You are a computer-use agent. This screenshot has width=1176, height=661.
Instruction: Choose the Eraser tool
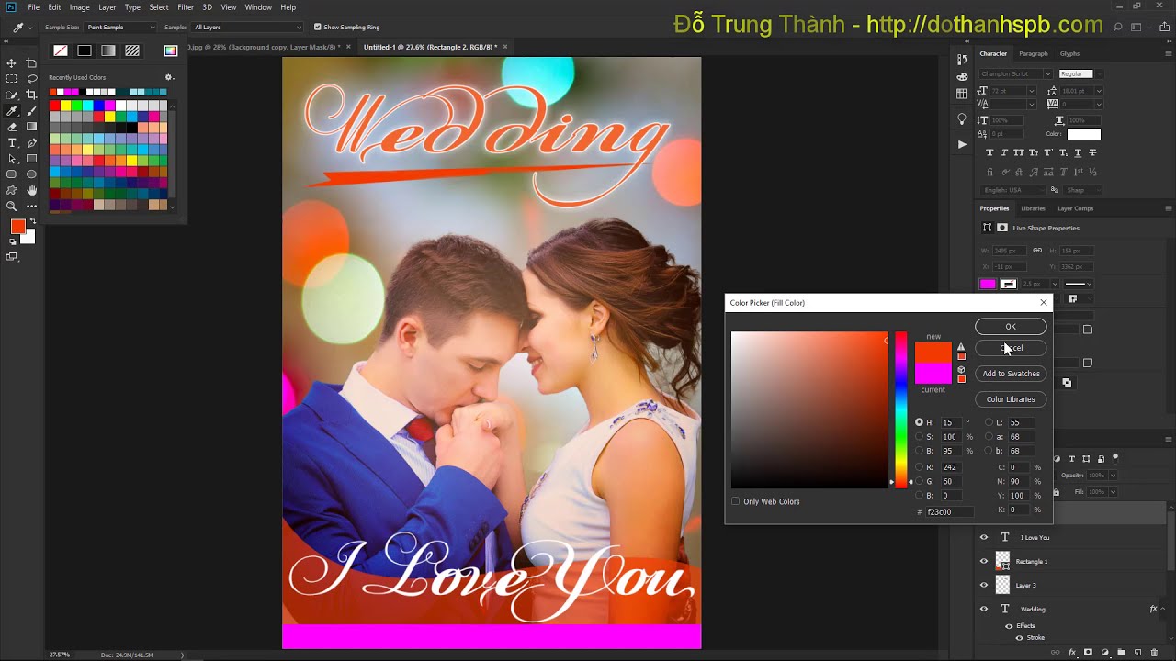coord(12,127)
